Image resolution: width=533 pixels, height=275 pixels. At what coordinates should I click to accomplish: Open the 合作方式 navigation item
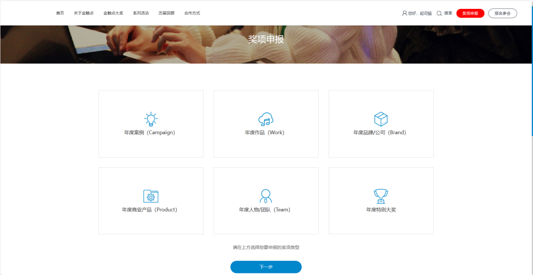[192, 13]
